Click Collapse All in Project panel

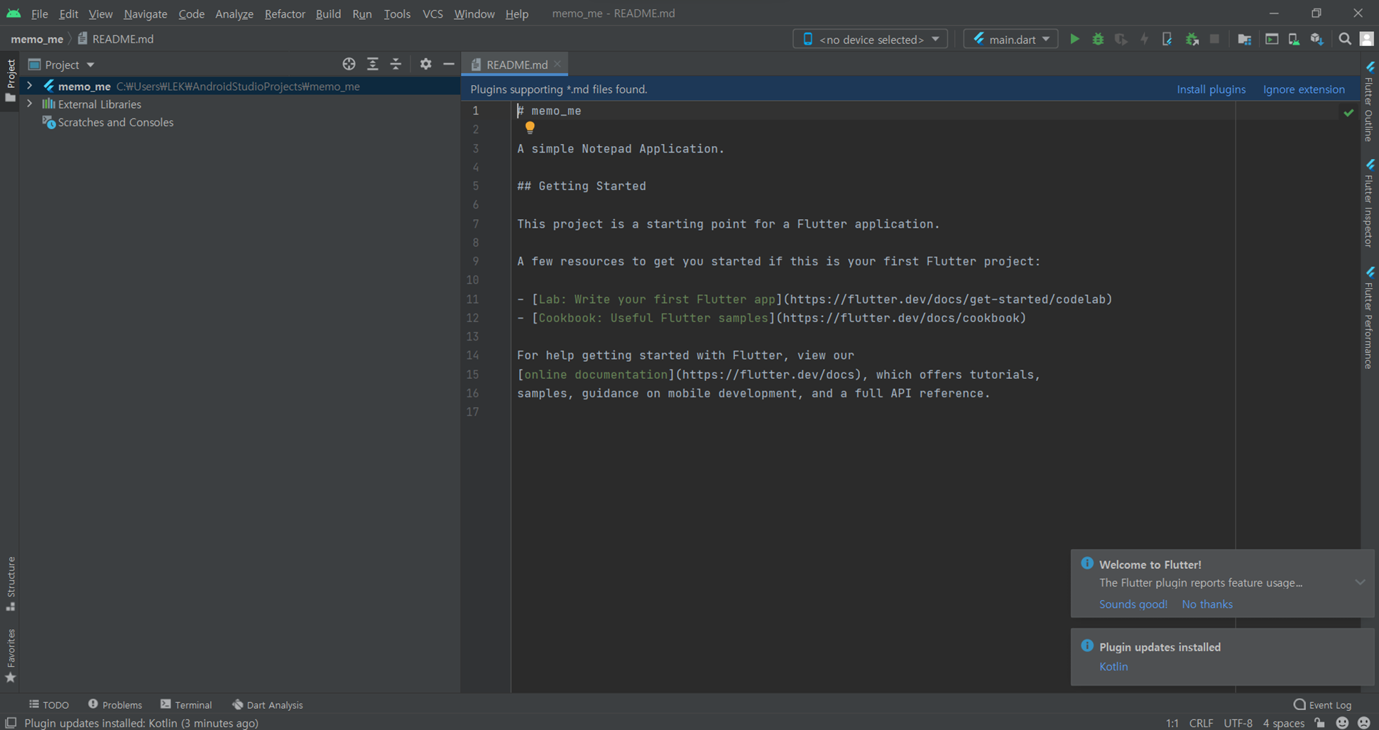396,64
